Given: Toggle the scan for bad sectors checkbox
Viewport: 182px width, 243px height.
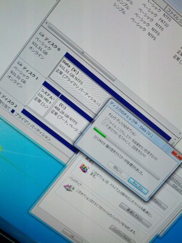Looking at the screenshot, I should tap(104, 123).
